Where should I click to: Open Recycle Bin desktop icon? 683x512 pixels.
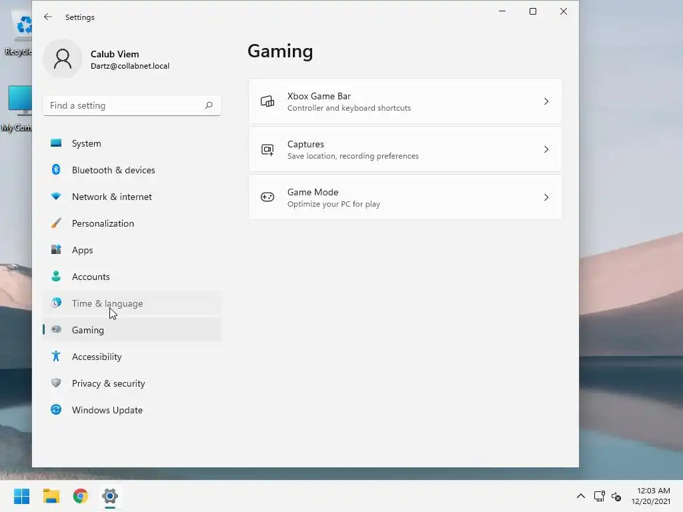[18, 34]
